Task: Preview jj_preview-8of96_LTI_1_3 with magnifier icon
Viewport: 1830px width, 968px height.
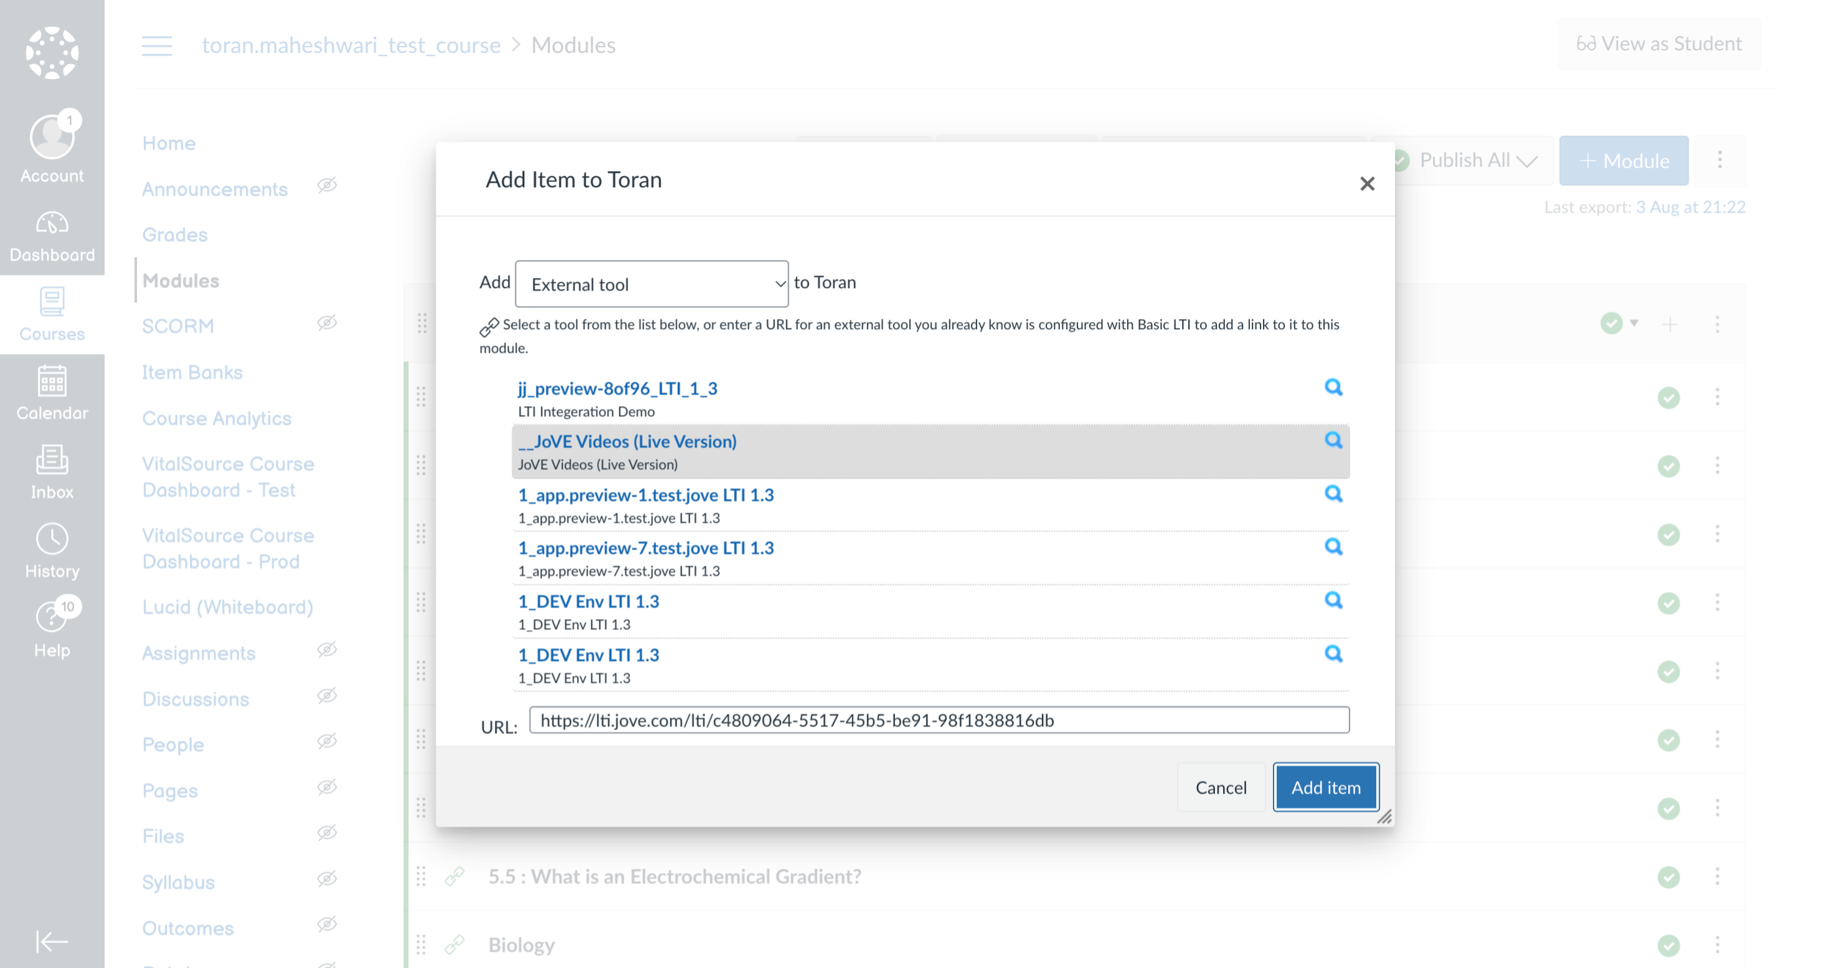Action: [1333, 387]
